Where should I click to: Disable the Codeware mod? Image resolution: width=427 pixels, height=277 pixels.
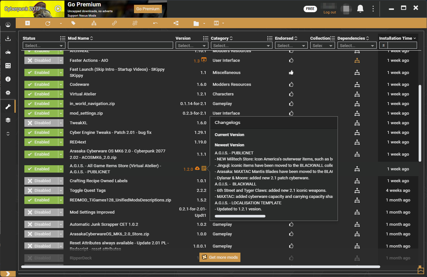tap(41, 85)
